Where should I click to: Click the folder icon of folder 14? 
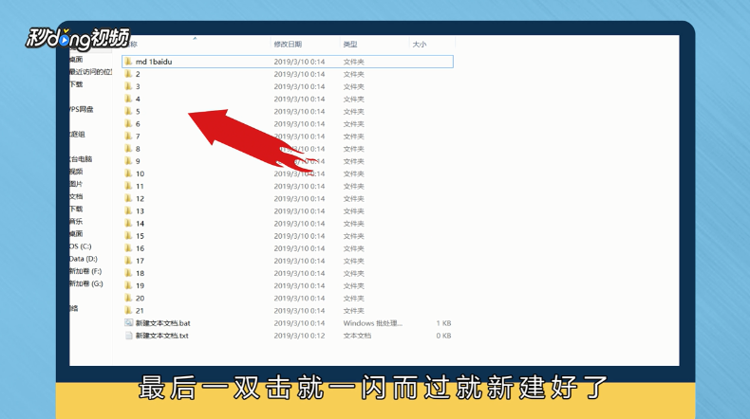[128, 223]
